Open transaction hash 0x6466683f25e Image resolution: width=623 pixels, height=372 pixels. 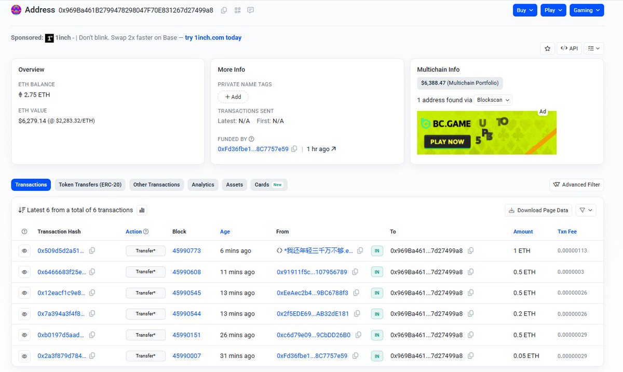61,272
